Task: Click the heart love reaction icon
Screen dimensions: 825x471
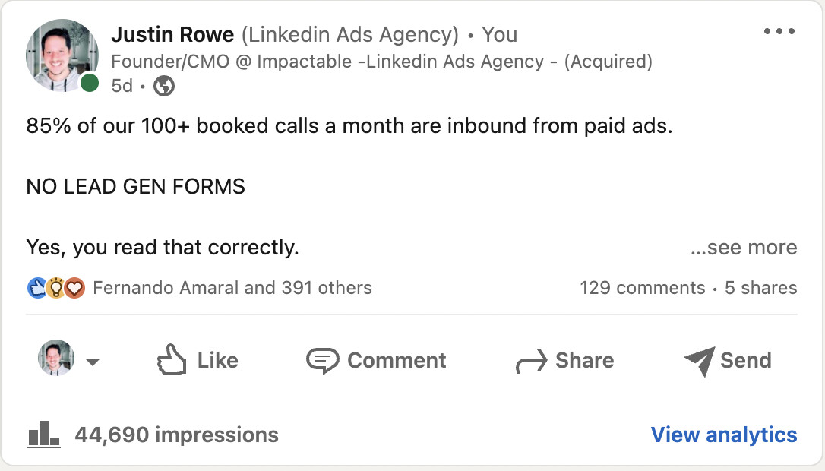Action: pyautogui.click(x=74, y=288)
